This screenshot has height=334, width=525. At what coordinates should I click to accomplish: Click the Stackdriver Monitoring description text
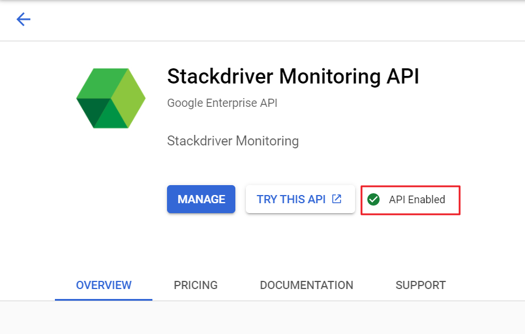click(232, 141)
